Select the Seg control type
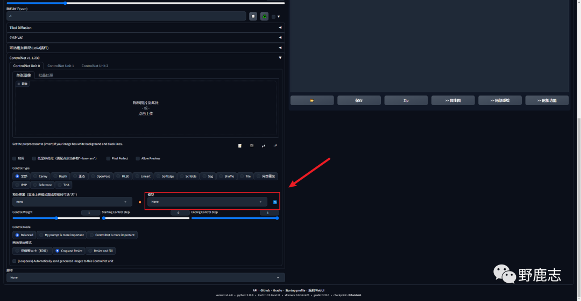Screen dimensions: 581x301 click(208, 177)
